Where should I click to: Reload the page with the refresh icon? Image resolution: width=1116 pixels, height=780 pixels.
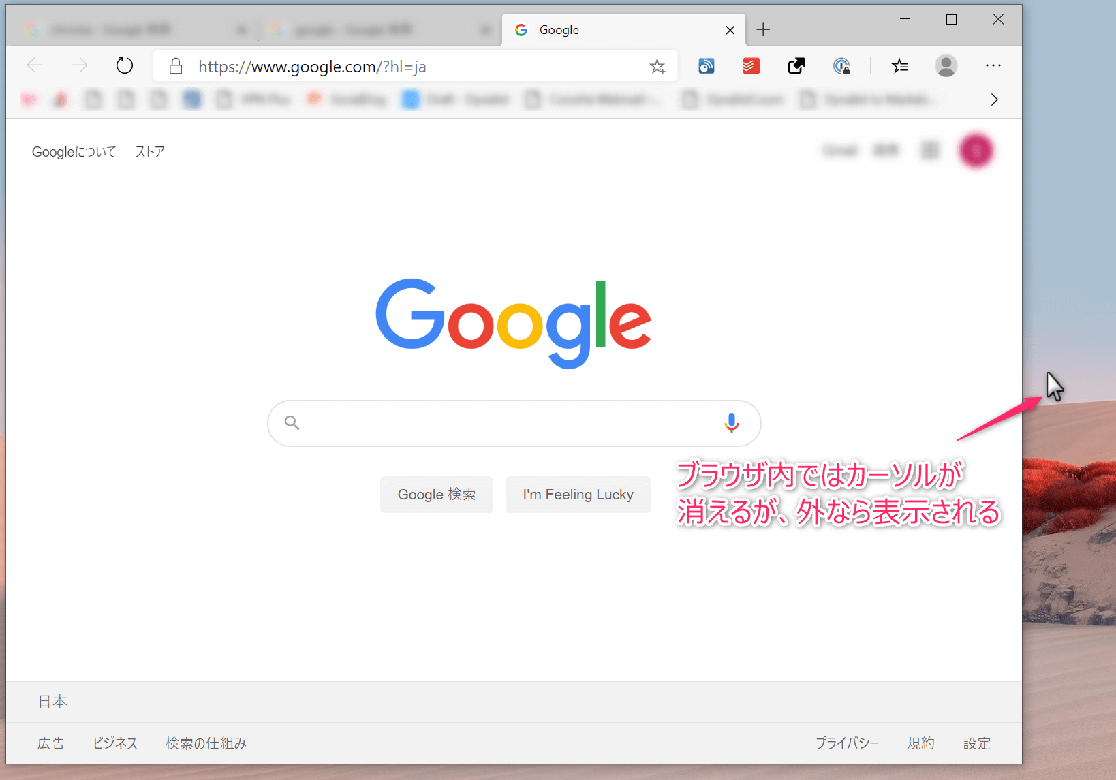[125, 65]
